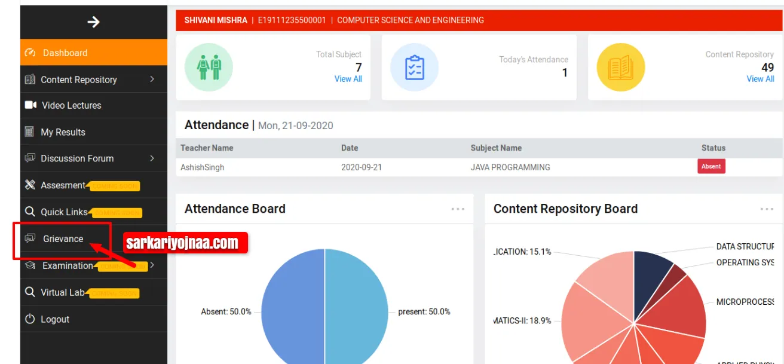Click the Teacher Name column header

click(207, 148)
